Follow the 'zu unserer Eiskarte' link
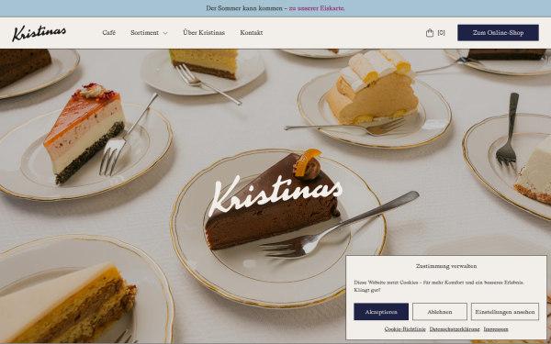This screenshot has height=344, width=551. 317,8
